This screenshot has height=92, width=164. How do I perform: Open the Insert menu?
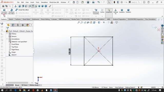[x=32, y=2]
